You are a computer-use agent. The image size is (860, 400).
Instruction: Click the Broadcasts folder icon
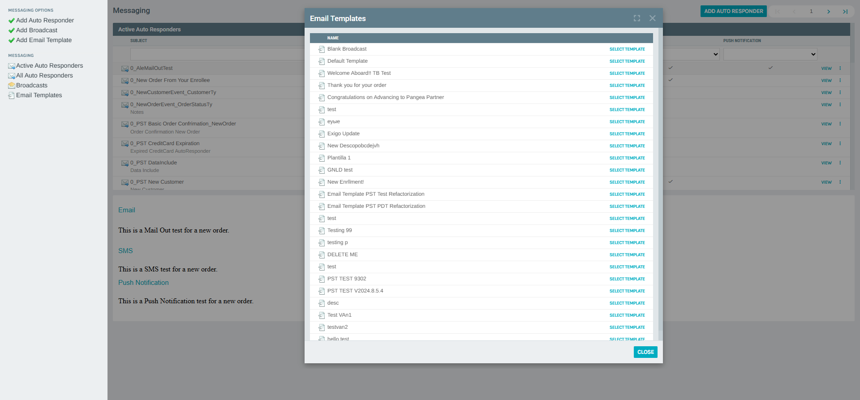[12, 86]
